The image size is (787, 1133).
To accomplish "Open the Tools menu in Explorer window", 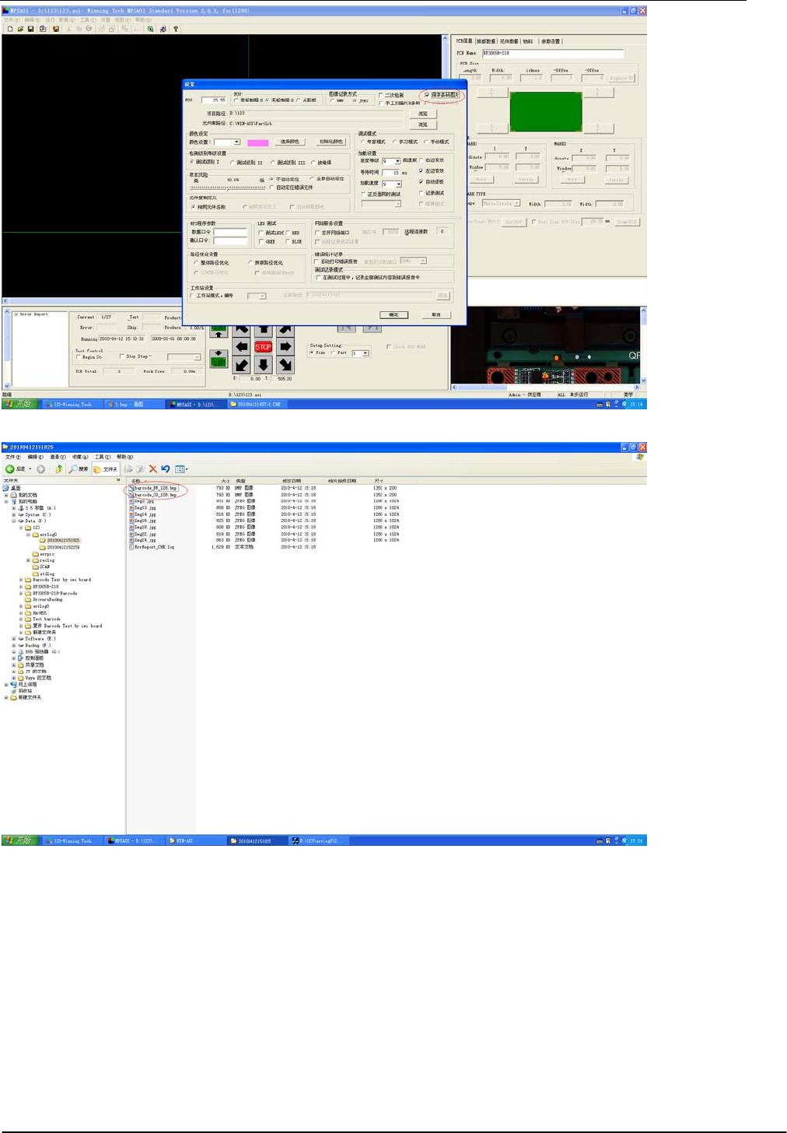I will (102, 457).
